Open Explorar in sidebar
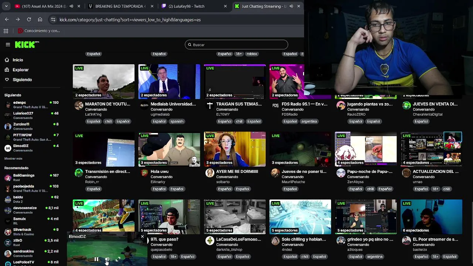 pos(20,70)
